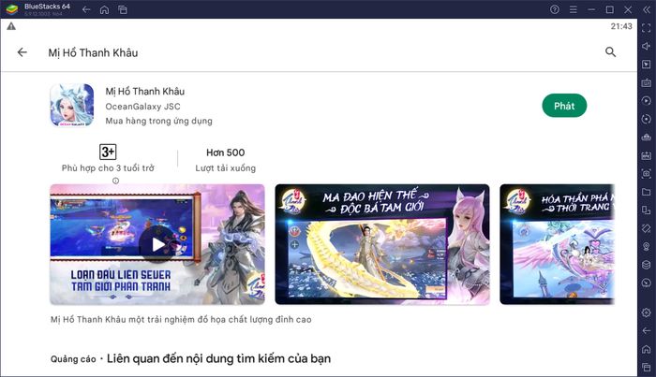Click the 'Mua hàng trong ứng dụng' text
Screen dimensions: 656x377
click(158, 121)
